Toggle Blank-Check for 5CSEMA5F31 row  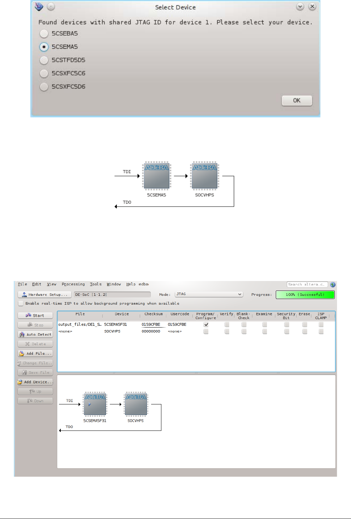click(244, 324)
